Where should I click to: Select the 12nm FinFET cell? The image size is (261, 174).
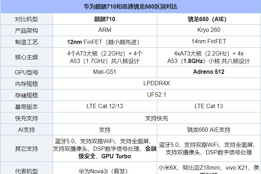[104, 42]
